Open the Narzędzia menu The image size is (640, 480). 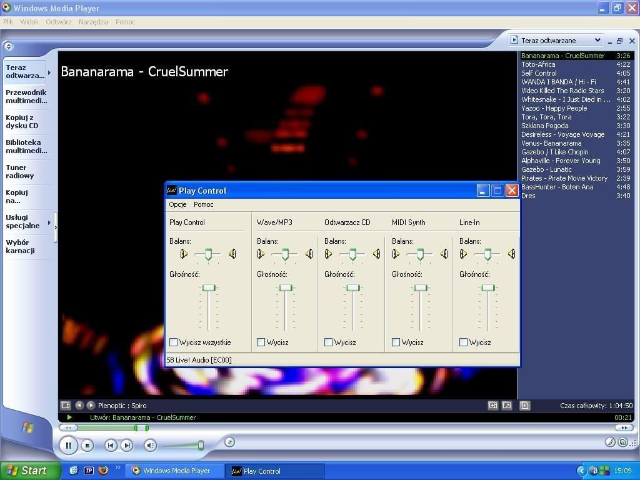click(x=94, y=22)
